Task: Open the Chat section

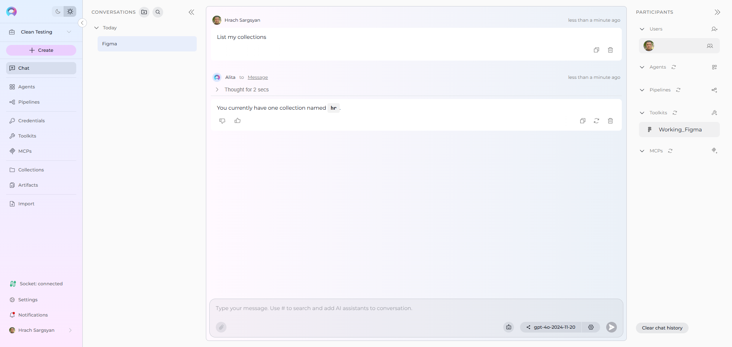Action: 41,68
